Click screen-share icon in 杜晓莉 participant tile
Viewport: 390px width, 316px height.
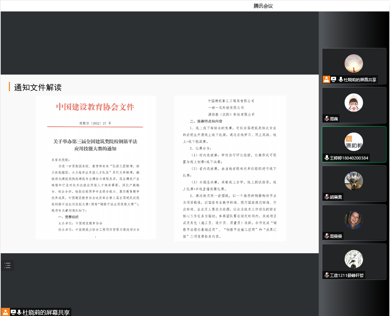click(x=333, y=79)
